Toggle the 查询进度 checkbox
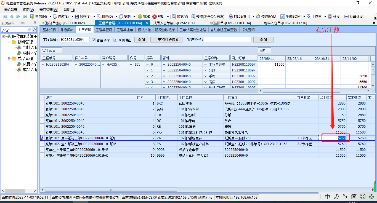 coord(94,40)
